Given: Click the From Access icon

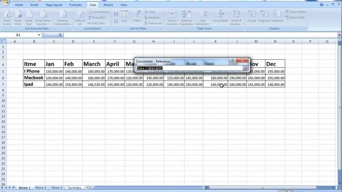Looking at the screenshot, I should (x=7, y=18).
